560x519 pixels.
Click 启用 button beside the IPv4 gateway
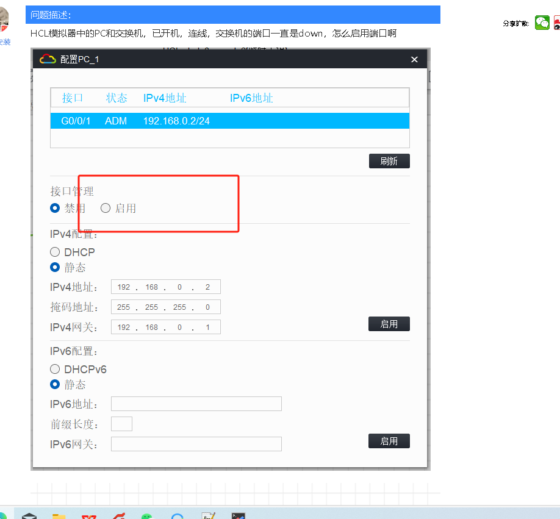tap(389, 324)
